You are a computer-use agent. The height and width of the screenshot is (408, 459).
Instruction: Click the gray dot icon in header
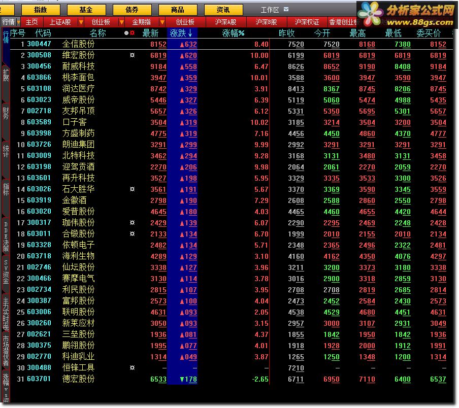(126, 33)
